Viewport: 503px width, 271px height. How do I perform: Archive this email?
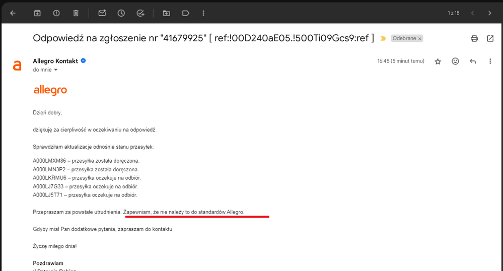pos(38,13)
